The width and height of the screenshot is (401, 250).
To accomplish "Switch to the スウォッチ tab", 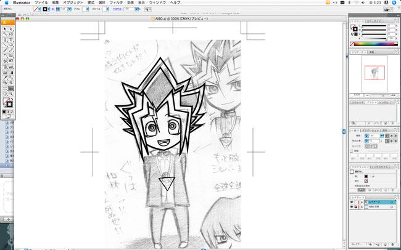I will tap(357, 102).
